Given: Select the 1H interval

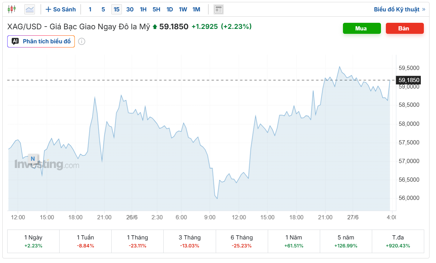Looking at the screenshot, I should 143,10.
